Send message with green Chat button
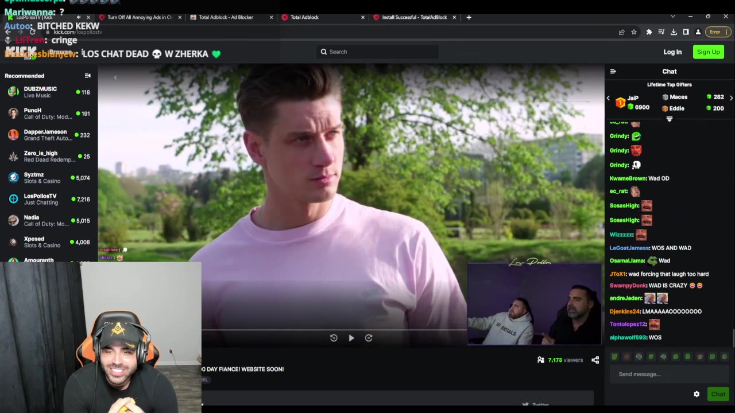This screenshot has height=413, width=735. point(718,394)
